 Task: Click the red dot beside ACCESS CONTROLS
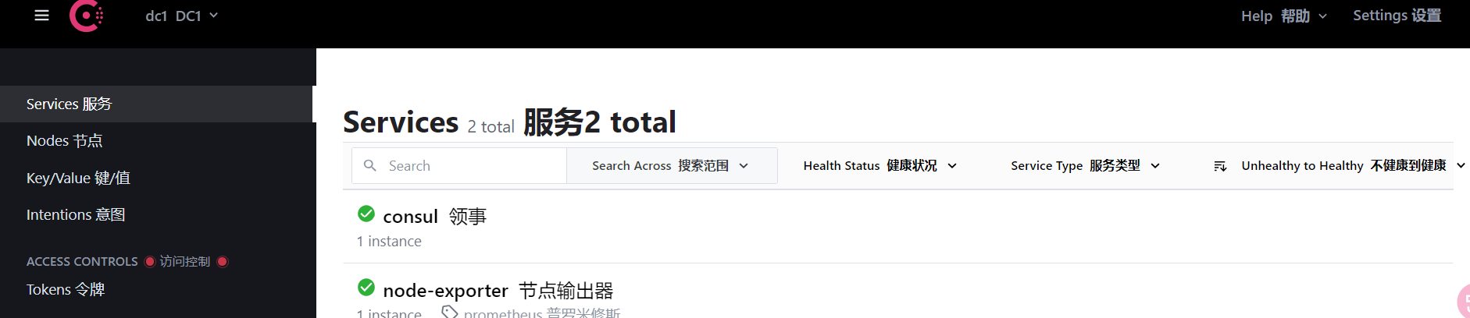pos(150,262)
